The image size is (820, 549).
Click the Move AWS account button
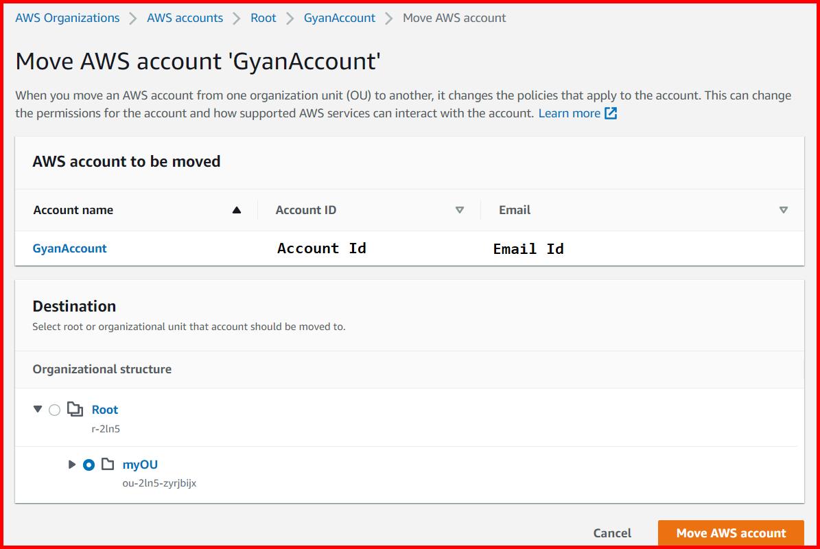[x=730, y=533]
